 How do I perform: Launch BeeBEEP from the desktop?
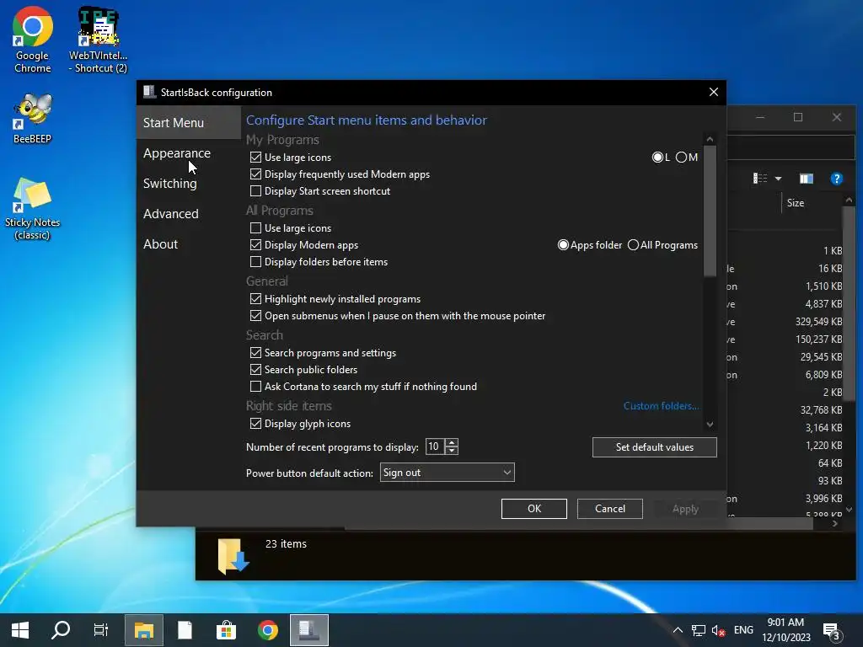33,118
